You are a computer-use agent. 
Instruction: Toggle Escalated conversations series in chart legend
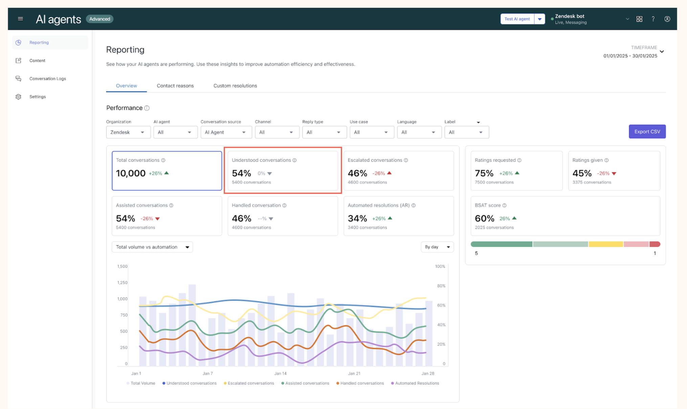(249, 383)
